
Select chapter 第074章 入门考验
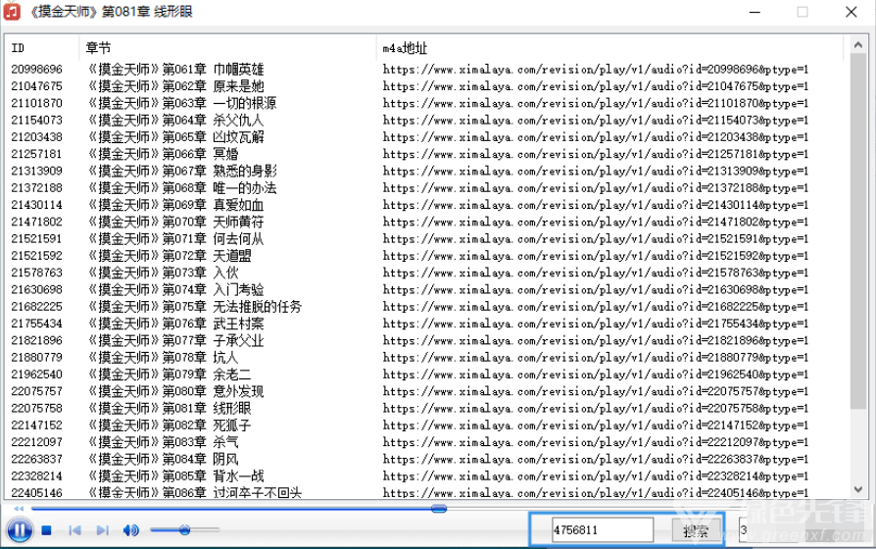pos(176,289)
